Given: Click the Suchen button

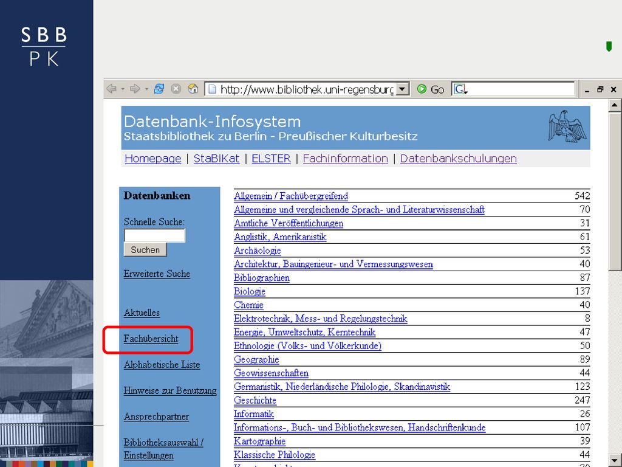Looking at the screenshot, I should tap(145, 250).
